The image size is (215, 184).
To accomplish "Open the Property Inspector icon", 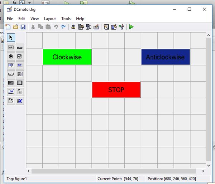I will (x=114, y=27).
